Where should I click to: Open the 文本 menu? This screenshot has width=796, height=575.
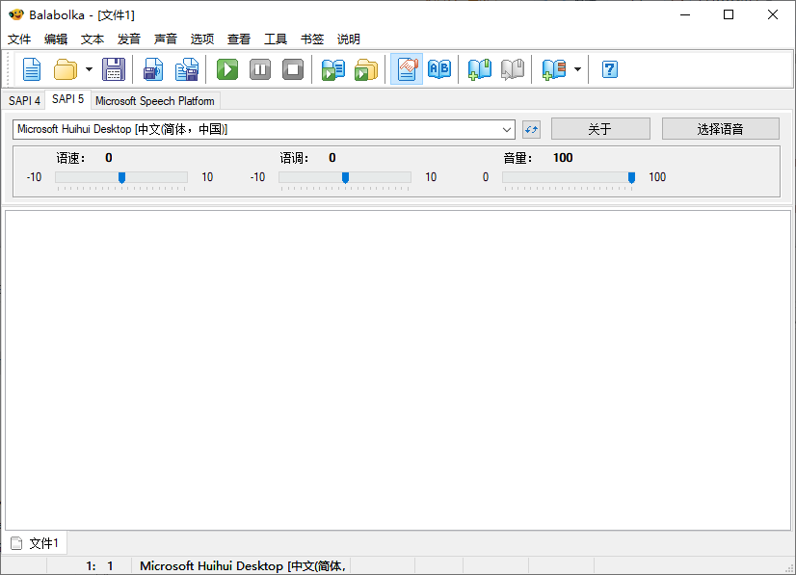(x=93, y=39)
